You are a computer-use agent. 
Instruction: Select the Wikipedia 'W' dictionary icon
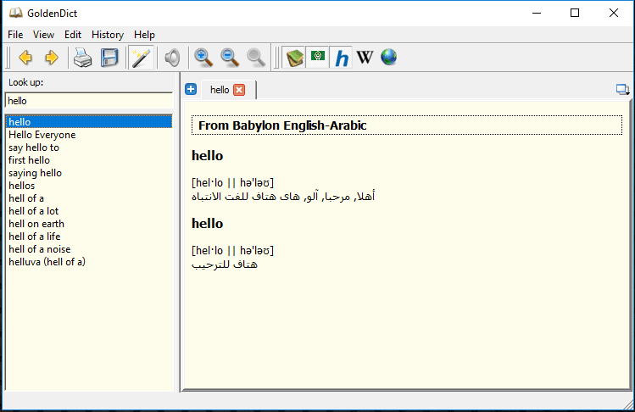click(x=365, y=58)
